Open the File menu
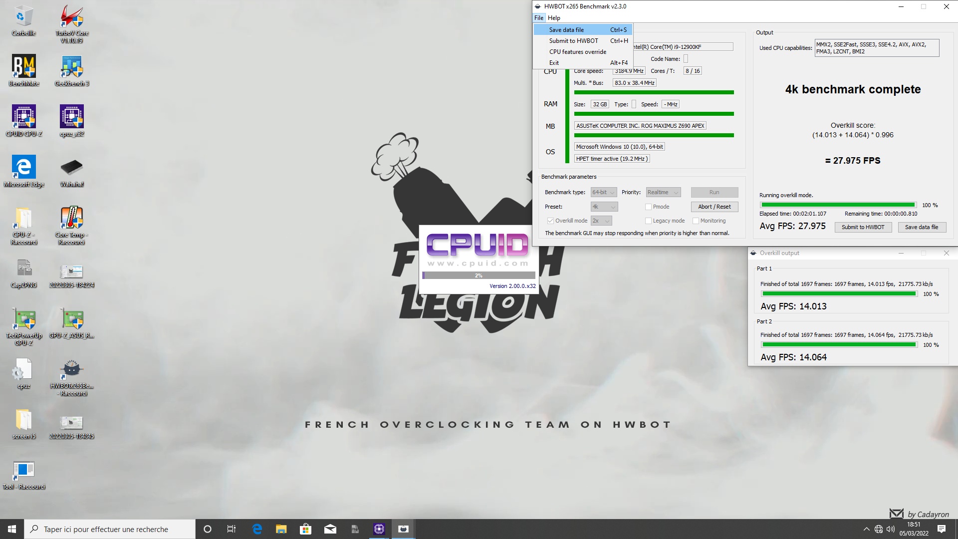Screen dimensions: 958x539 pos(539,18)
